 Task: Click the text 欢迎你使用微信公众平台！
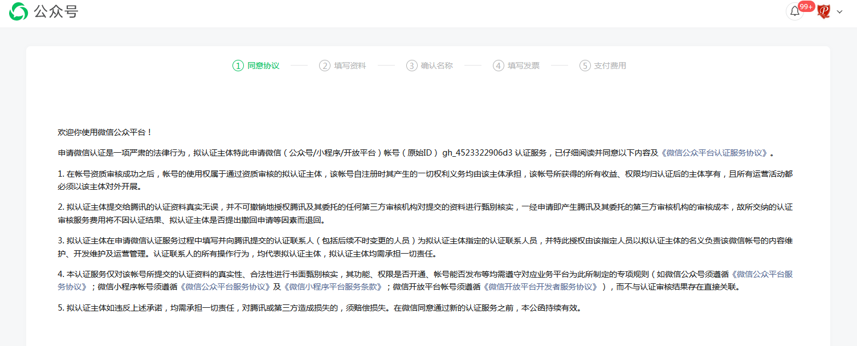coord(105,132)
